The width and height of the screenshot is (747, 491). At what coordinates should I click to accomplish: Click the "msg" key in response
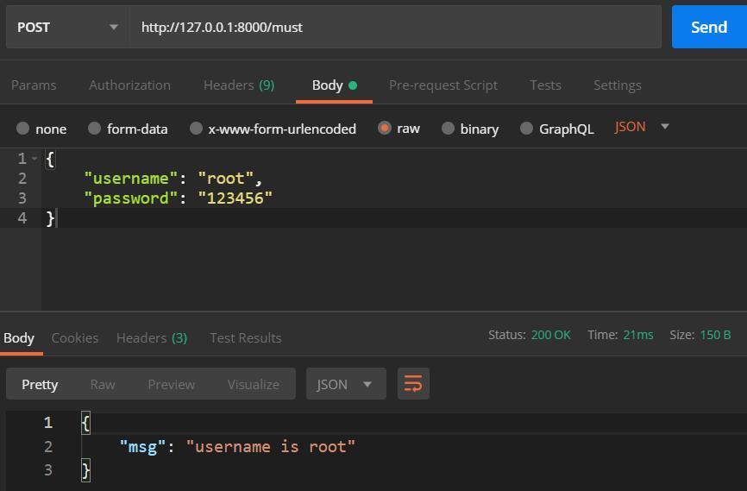[142, 447]
